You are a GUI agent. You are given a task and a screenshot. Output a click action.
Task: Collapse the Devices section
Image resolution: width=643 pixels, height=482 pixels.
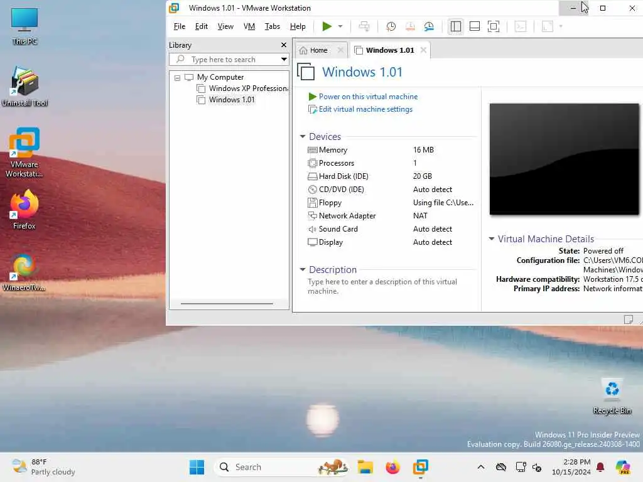pos(303,136)
